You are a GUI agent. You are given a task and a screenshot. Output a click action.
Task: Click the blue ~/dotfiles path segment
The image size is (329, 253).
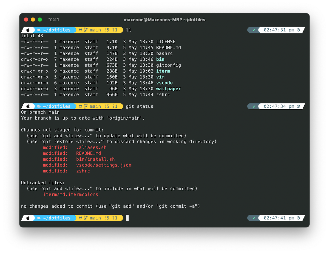(57, 30)
